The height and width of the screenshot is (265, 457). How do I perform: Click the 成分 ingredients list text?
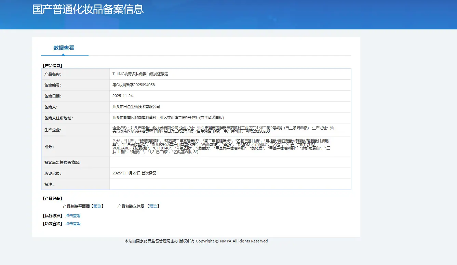pyautogui.click(x=222, y=146)
